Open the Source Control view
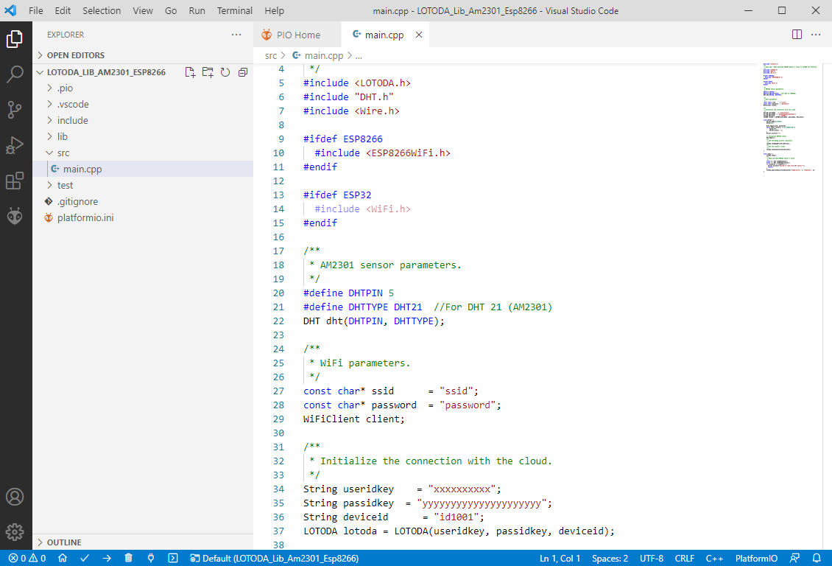 (15, 110)
